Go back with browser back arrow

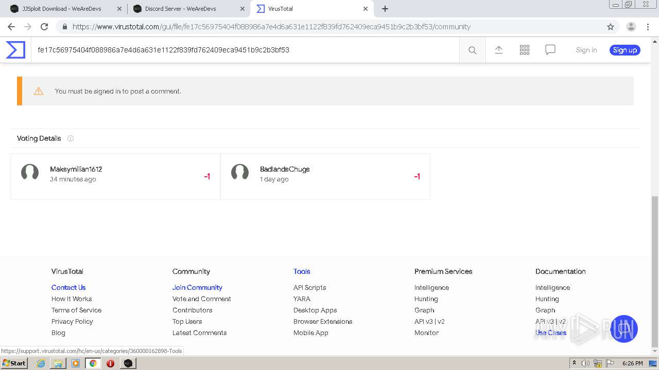click(x=11, y=27)
